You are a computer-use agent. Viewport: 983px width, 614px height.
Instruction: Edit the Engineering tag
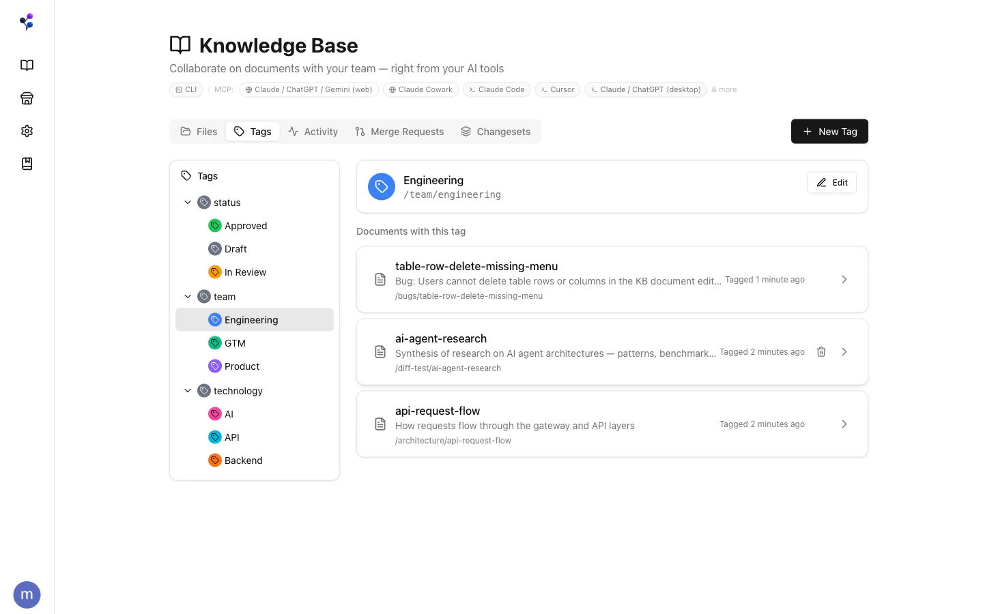click(x=831, y=183)
